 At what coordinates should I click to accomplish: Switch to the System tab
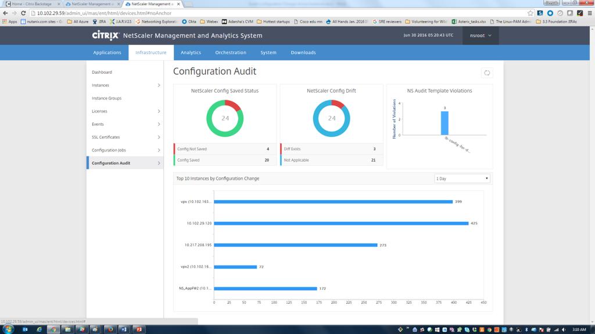click(x=268, y=53)
